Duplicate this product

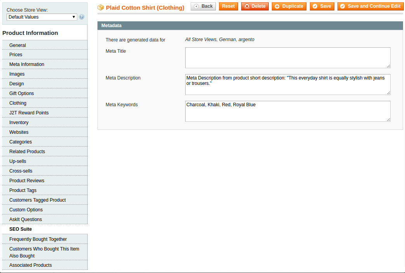point(289,6)
